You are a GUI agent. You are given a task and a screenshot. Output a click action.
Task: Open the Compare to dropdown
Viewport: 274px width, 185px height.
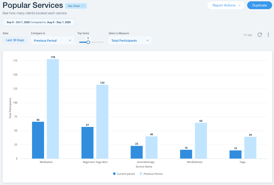[52, 40]
